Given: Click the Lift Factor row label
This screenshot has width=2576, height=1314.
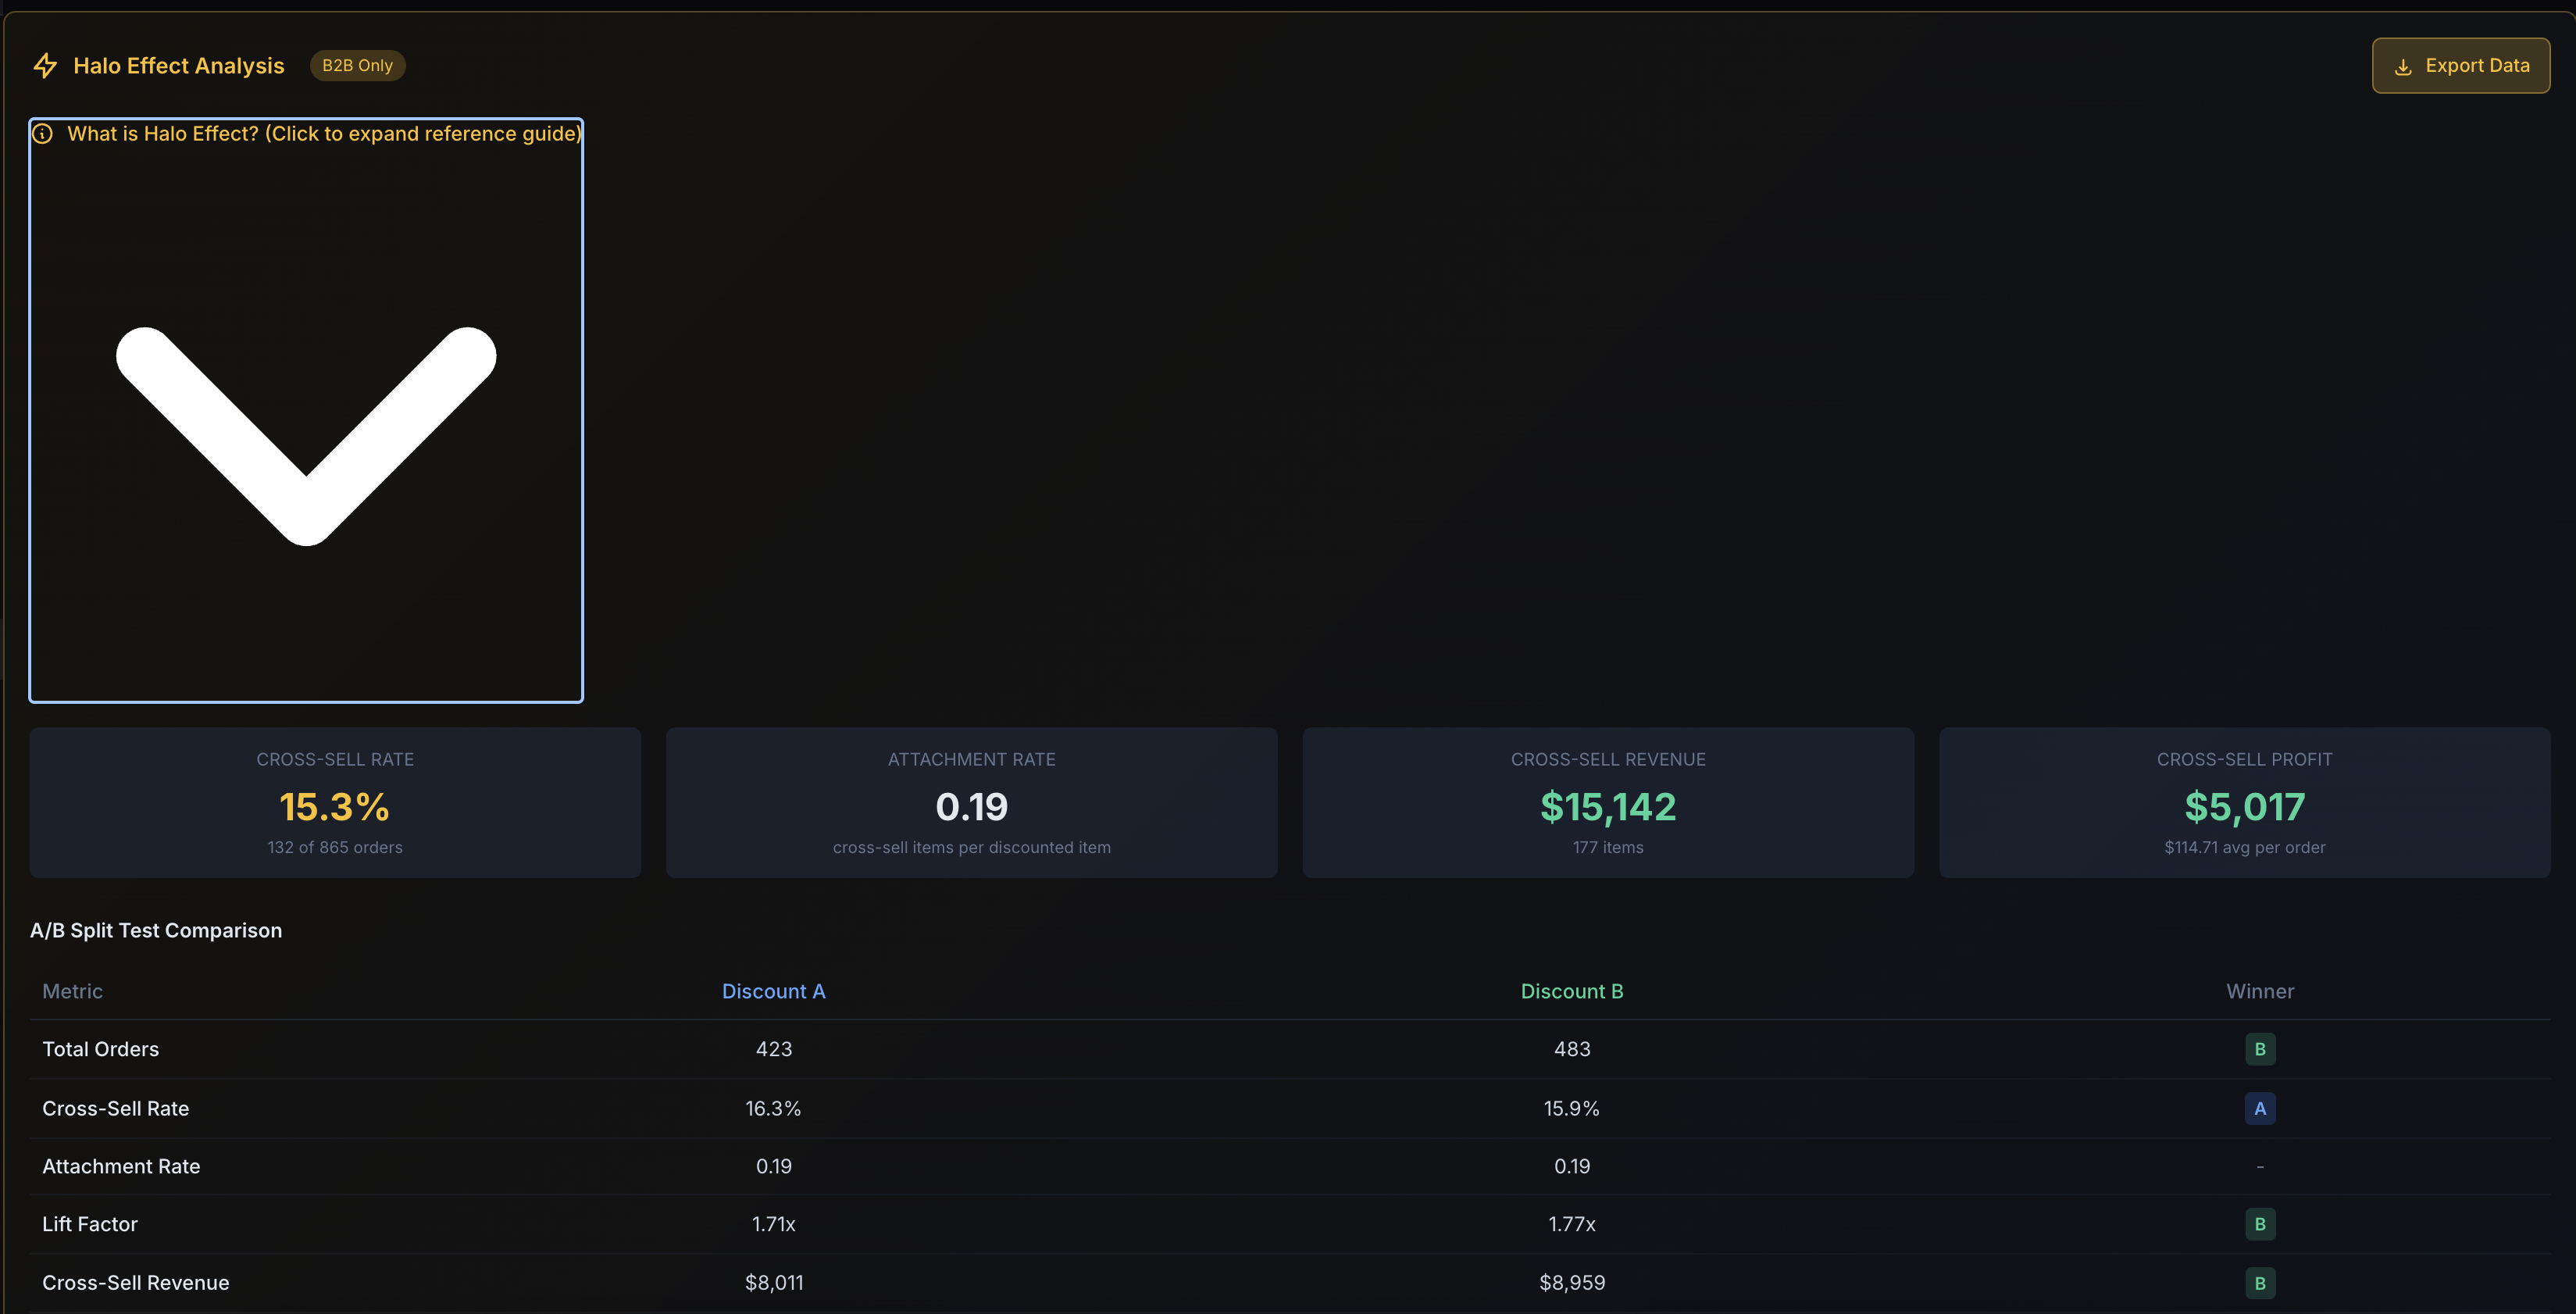Looking at the screenshot, I should [90, 1224].
